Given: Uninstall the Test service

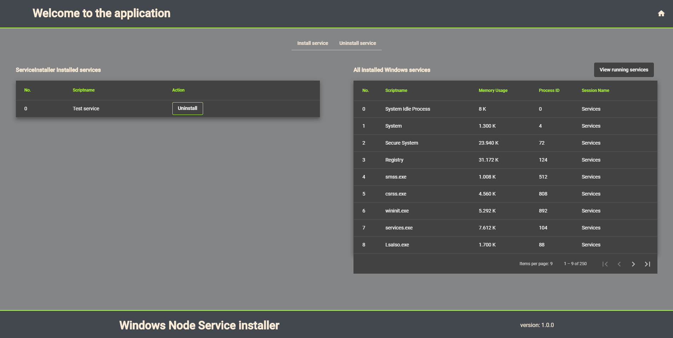Looking at the screenshot, I should (x=188, y=109).
